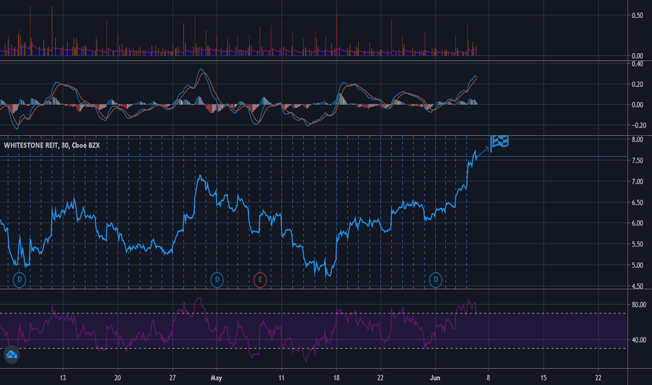
Task: Click the 8.00 price axis label
Action: pyautogui.click(x=637, y=139)
